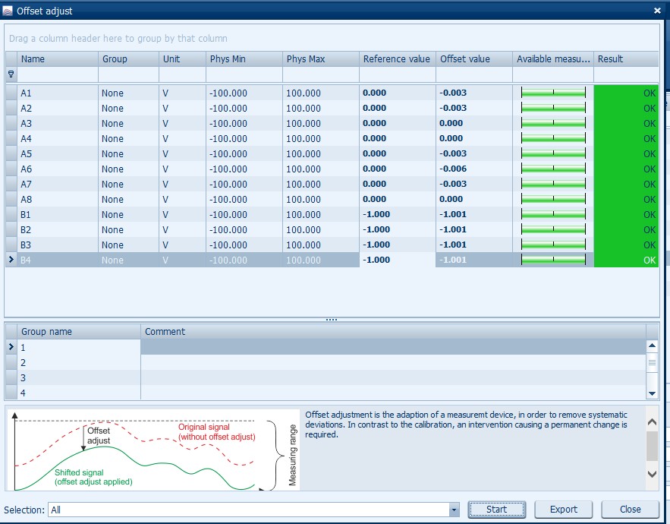Click the measuring range bar for A1

(553, 93)
